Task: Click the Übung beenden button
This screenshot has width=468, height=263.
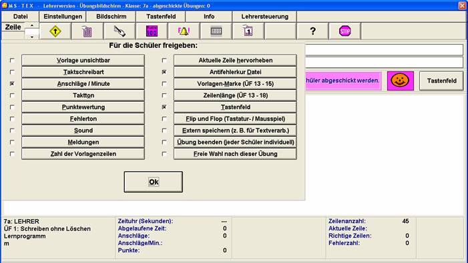Action: click(235, 142)
